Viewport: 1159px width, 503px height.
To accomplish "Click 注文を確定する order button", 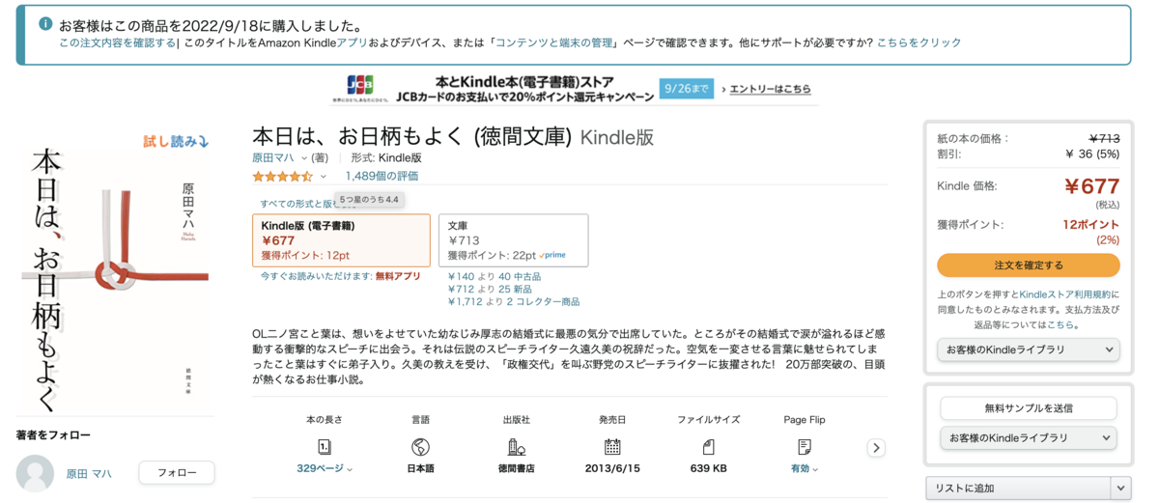I will [1029, 265].
